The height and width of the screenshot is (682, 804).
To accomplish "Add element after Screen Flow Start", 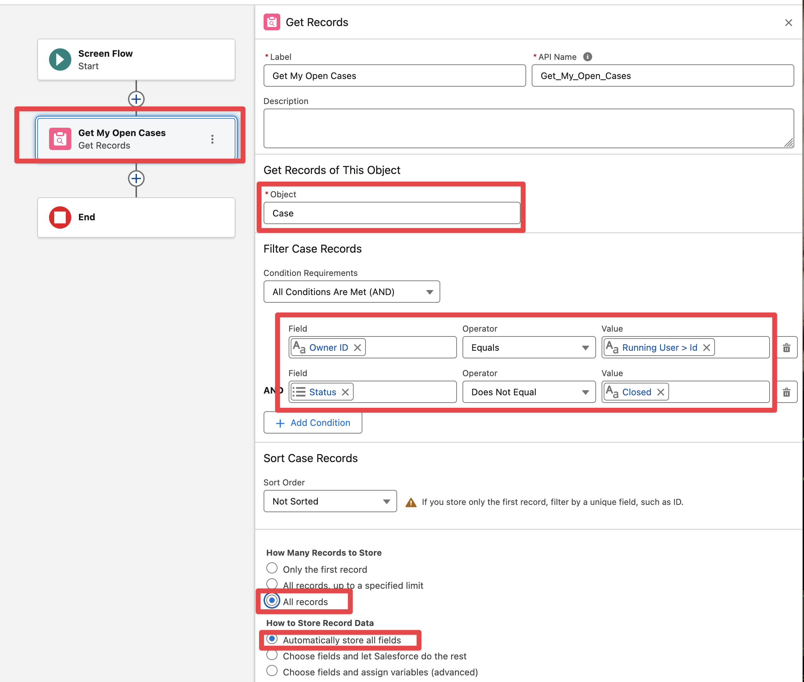I will coord(136,100).
